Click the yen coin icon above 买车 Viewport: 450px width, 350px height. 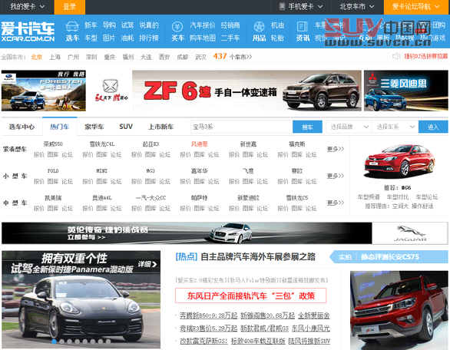coord(177,27)
